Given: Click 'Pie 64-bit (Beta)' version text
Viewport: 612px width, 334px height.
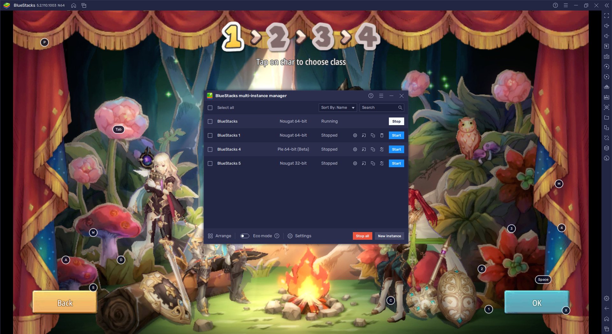Looking at the screenshot, I should (x=293, y=149).
